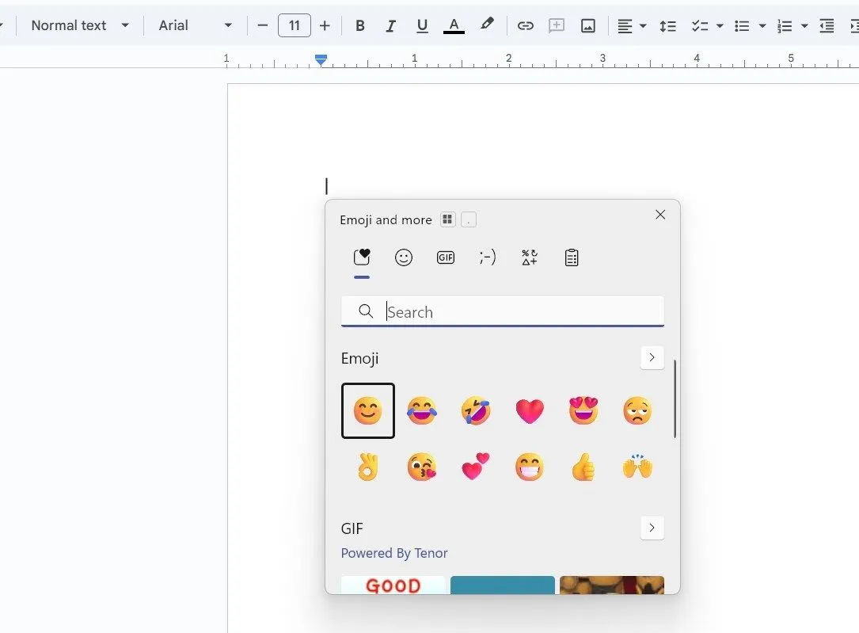Close the Emoji and more panel
This screenshot has width=859, height=633.
660,215
